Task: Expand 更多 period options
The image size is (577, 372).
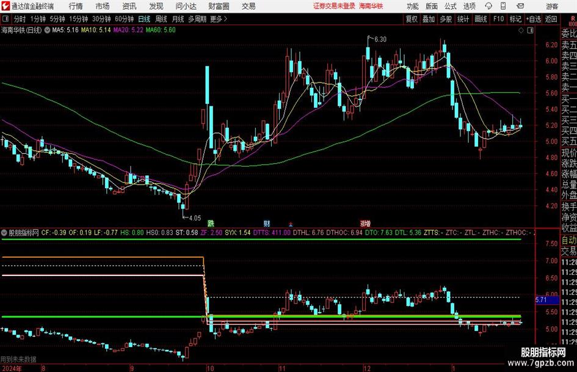Action: pos(219,19)
